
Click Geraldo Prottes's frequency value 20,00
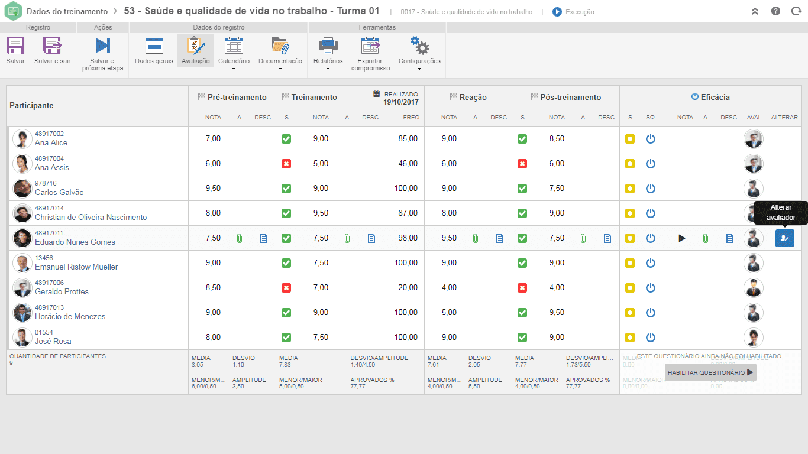click(408, 288)
